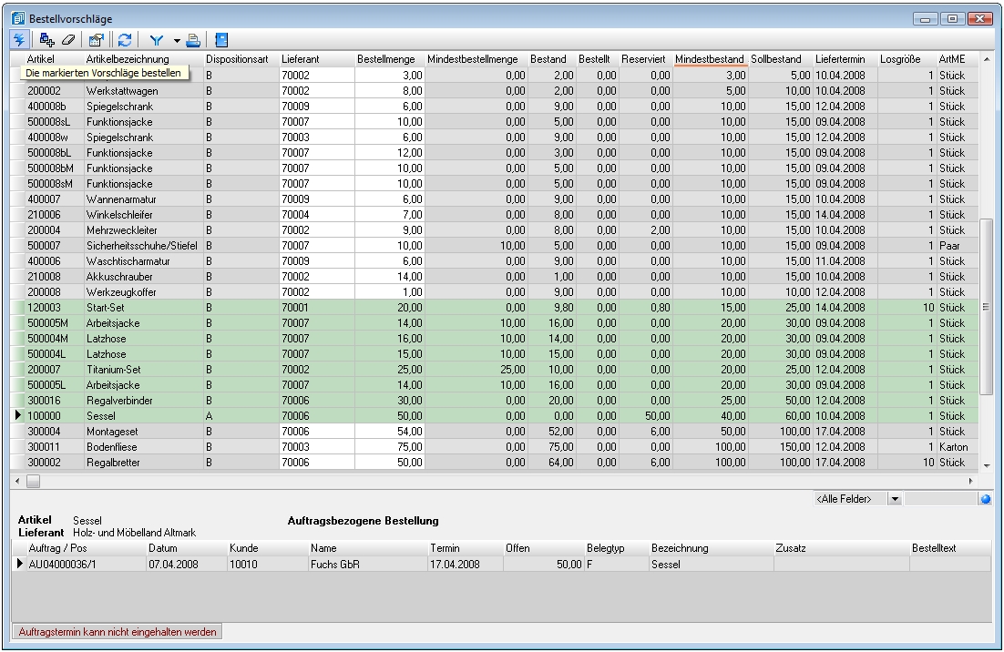
Task: Click the printer icon in toolbar
Action: pos(193,40)
